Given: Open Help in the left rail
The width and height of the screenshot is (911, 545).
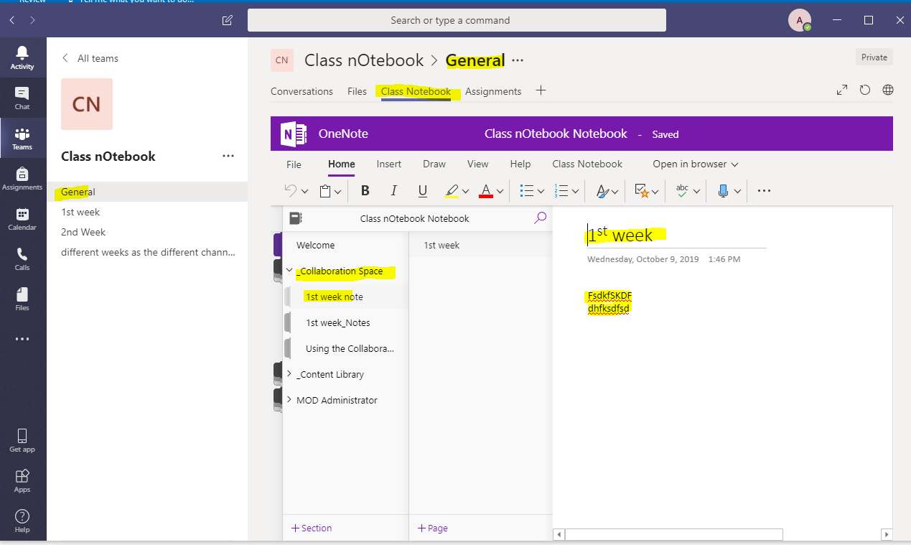Looking at the screenshot, I should click(22, 521).
